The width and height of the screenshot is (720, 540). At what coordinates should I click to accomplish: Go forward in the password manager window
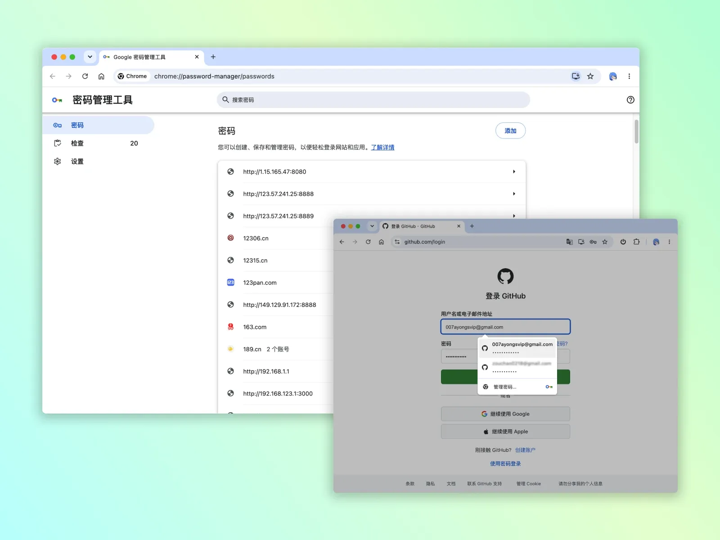click(x=68, y=76)
